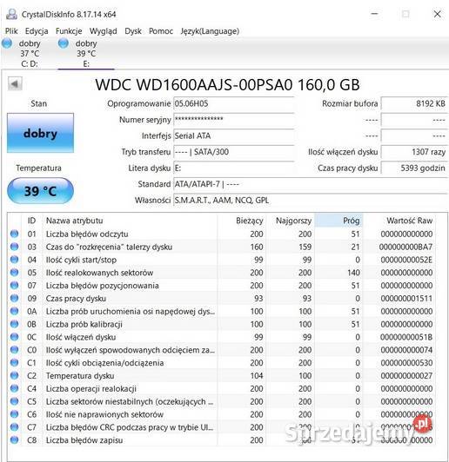Click status dot for attribute C1
The image size is (449, 462).
click(14, 363)
